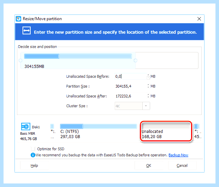Click the Unallocated Space Before input field
The image size is (219, 187).
point(130,76)
